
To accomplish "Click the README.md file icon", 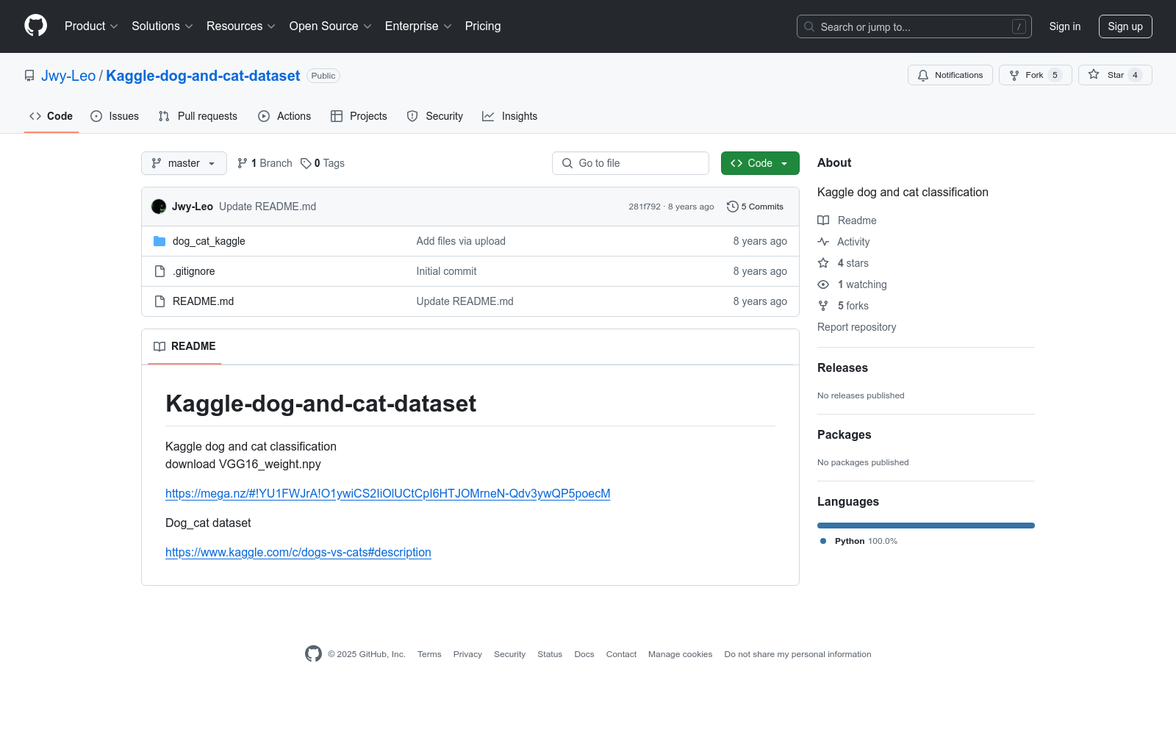I will coord(159,301).
